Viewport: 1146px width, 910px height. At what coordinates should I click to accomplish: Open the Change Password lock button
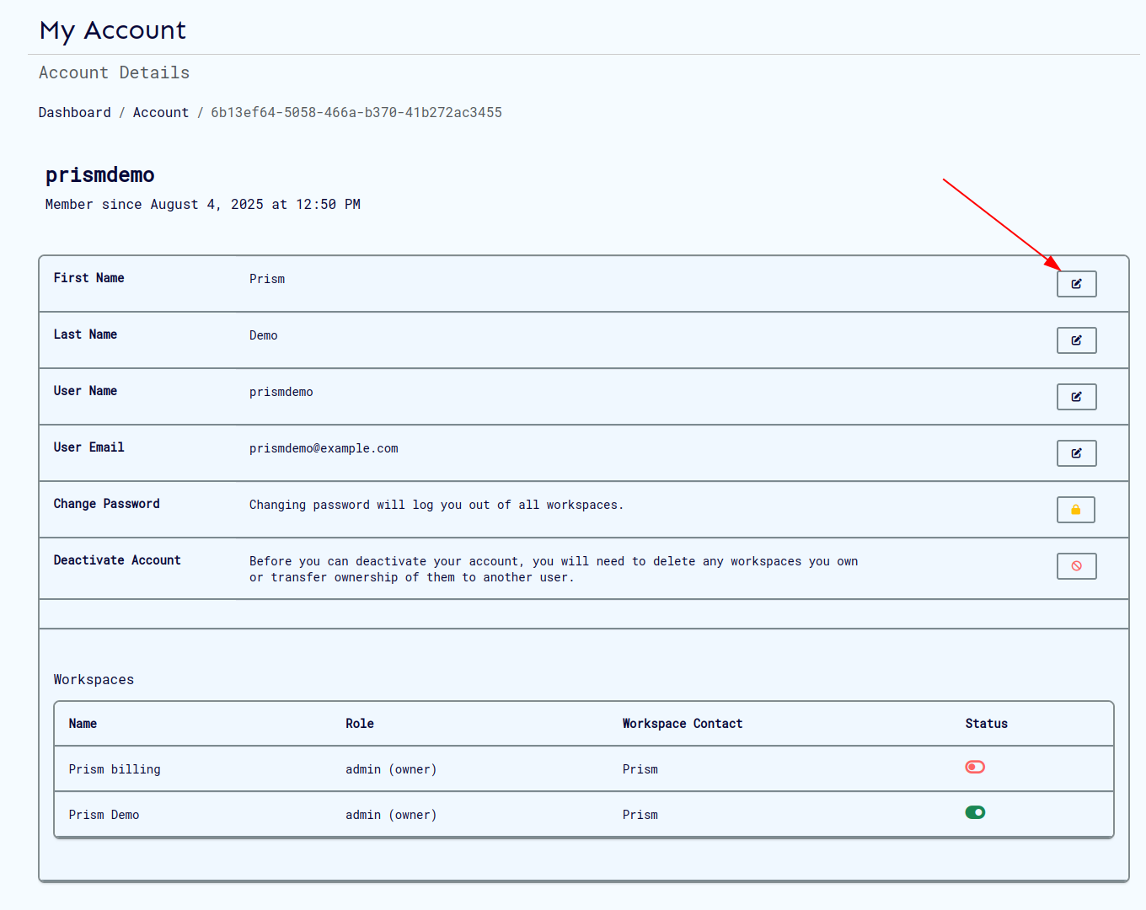click(1076, 510)
